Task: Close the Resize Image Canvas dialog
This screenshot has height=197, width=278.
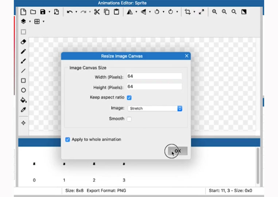Action: pyautogui.click(x=187, y=56)
